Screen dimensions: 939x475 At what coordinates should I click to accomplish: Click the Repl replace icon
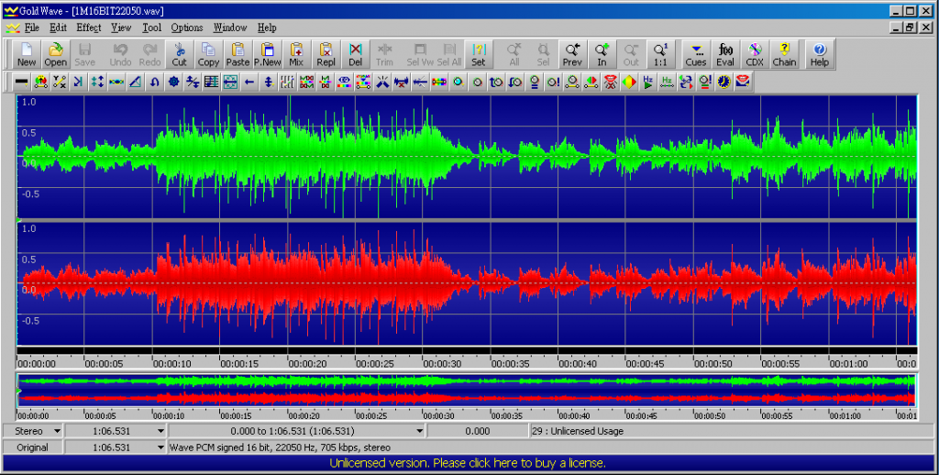[x=326, y=54]
